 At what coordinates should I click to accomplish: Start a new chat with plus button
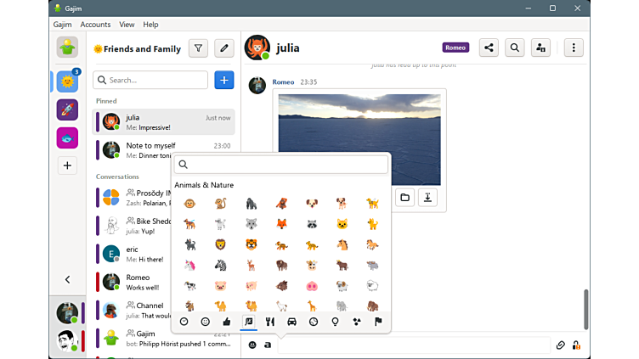(x=224, y=80)
